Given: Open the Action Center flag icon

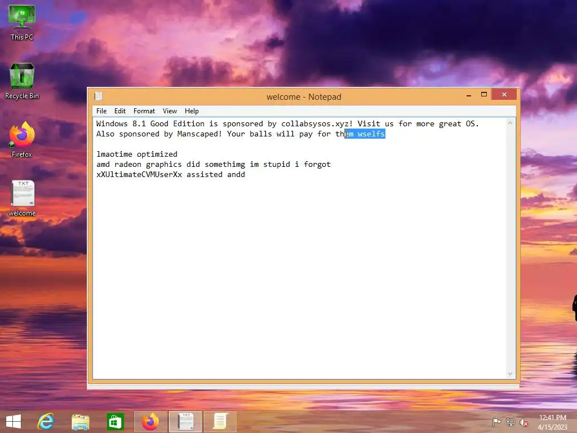Looking at the screenshot, I should [x=496, y=422].
